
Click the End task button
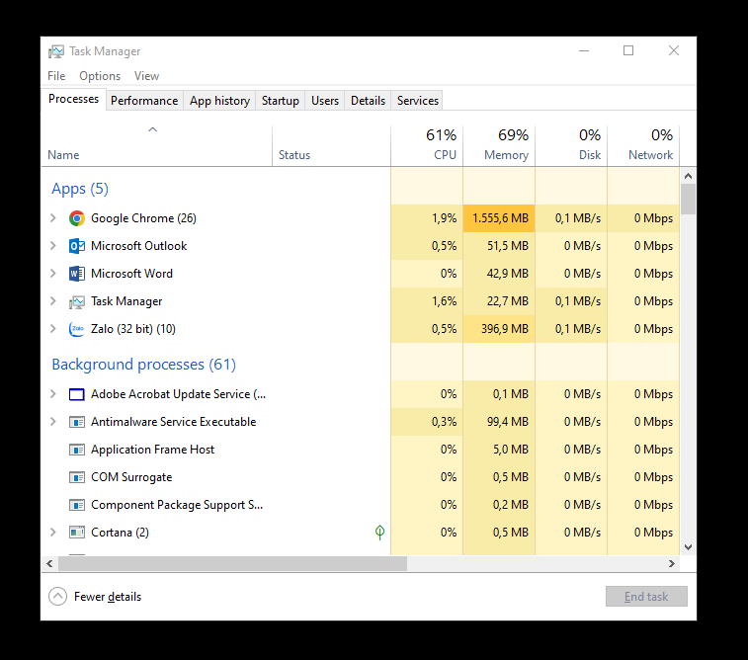tap(646, 596)
